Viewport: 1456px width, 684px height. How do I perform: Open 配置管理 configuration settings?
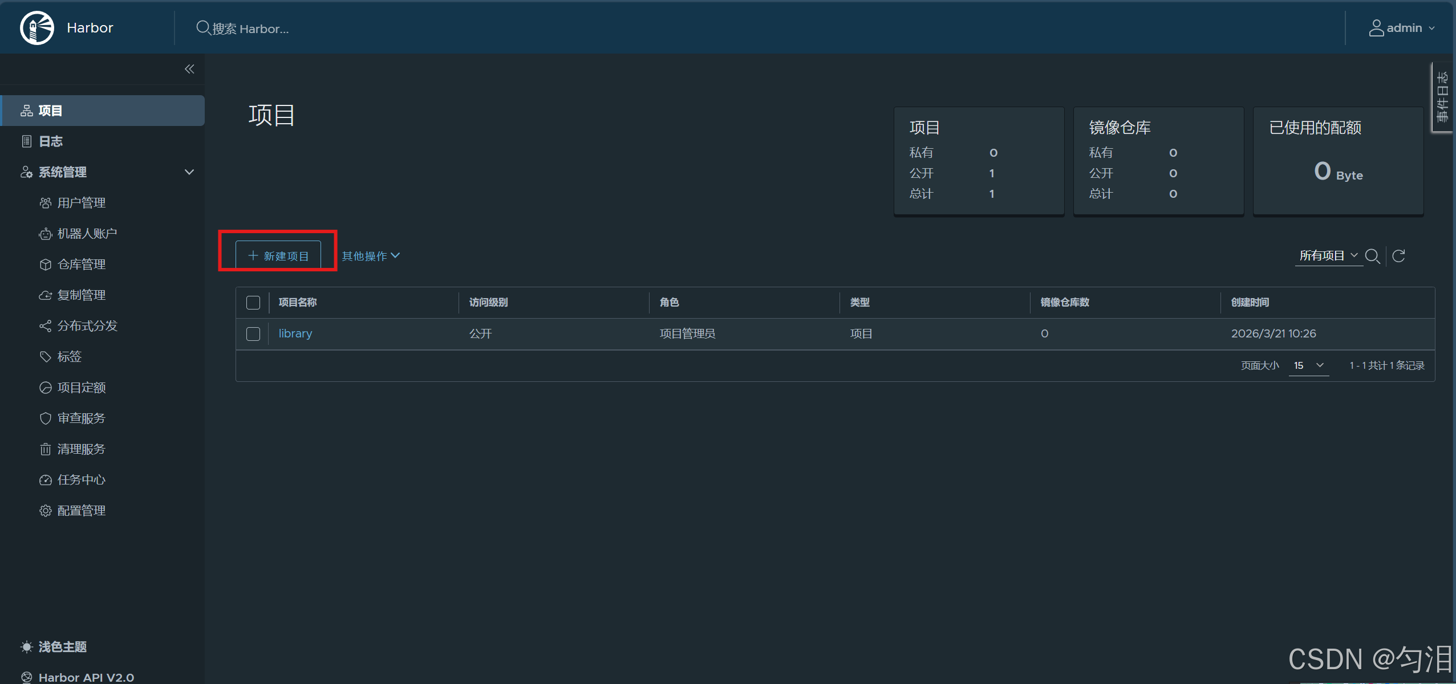81,511
